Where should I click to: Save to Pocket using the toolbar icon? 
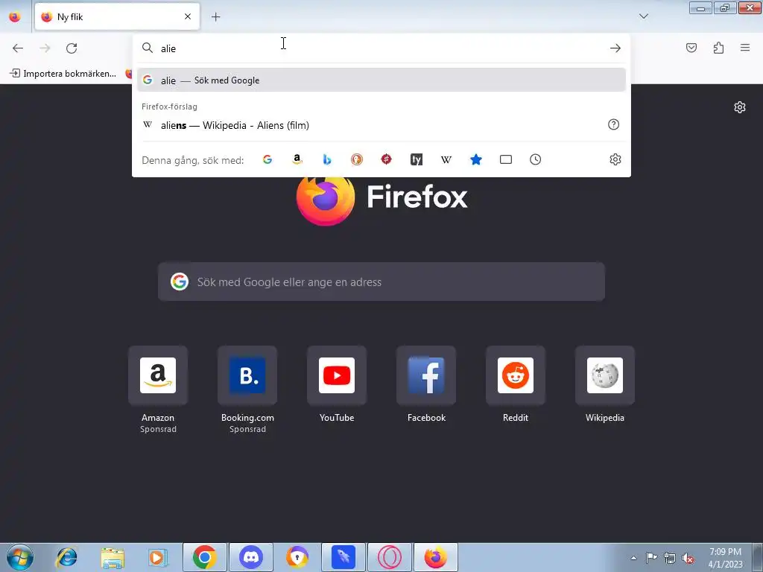pyautogui.click(x=691, y=48)
